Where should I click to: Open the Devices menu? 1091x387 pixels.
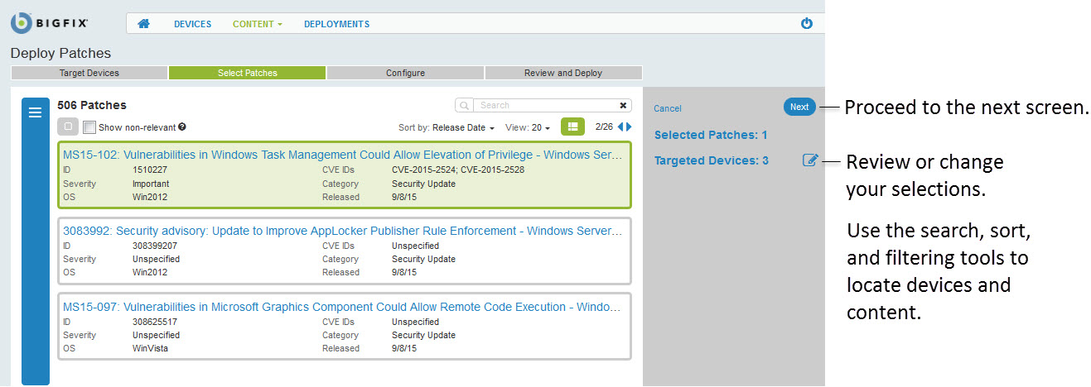tap(192, 24)
